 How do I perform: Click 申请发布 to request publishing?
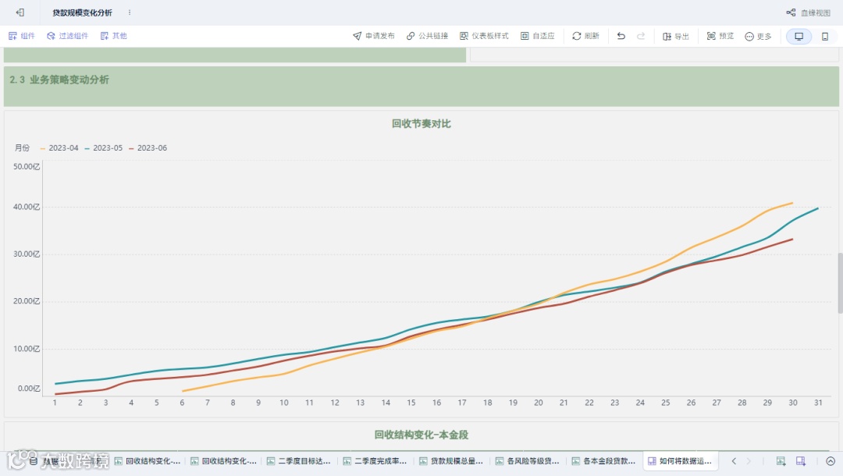374,36
